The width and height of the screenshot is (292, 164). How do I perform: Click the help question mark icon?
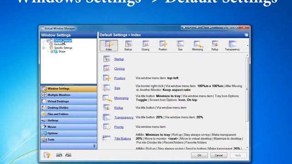tap(47, 155)
